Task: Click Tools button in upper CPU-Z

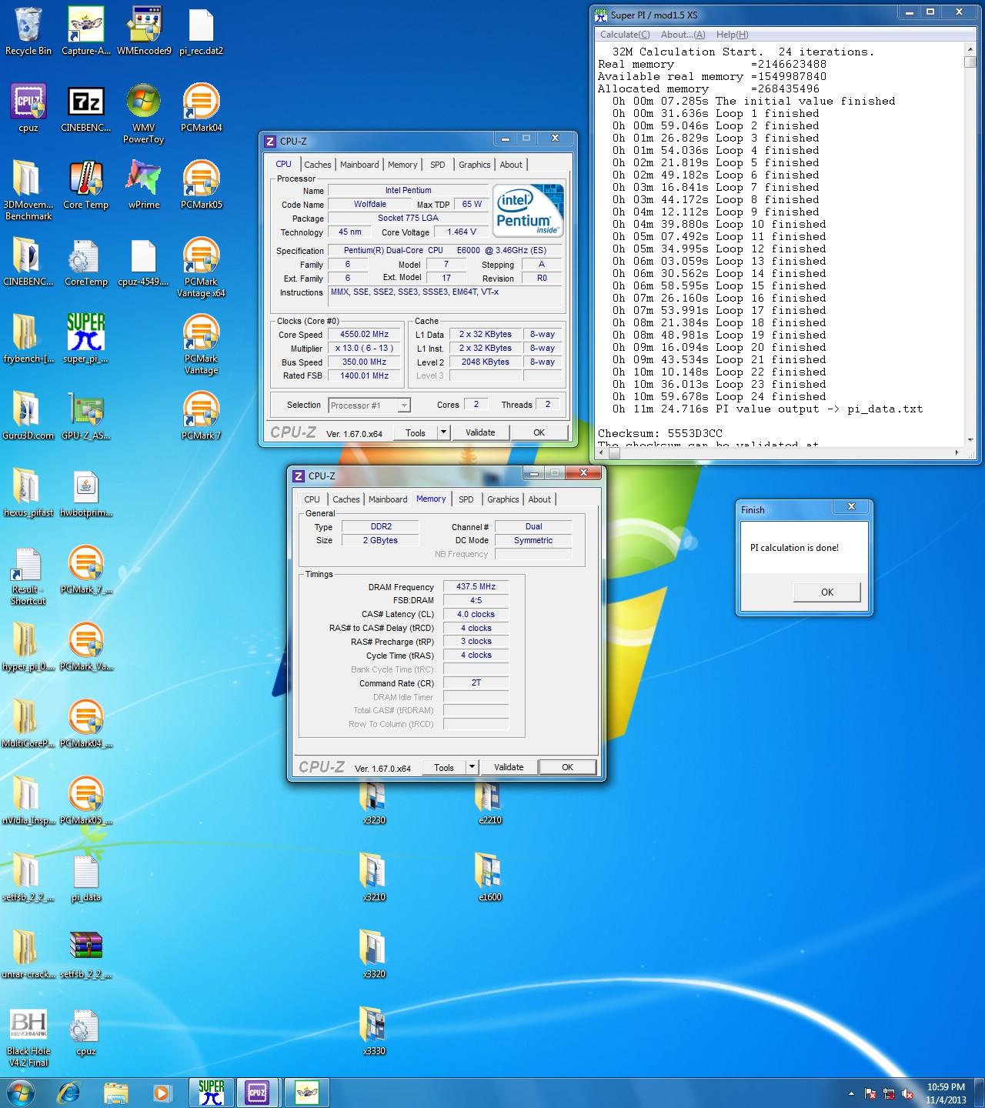Action: (x=416, y=432)
